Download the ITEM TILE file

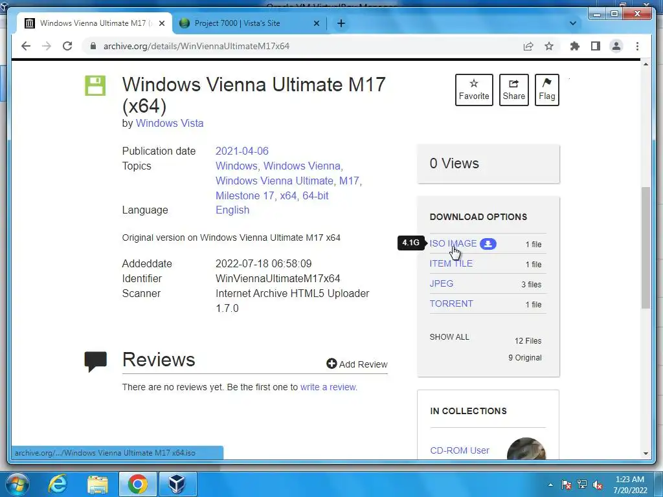point(451,263)
